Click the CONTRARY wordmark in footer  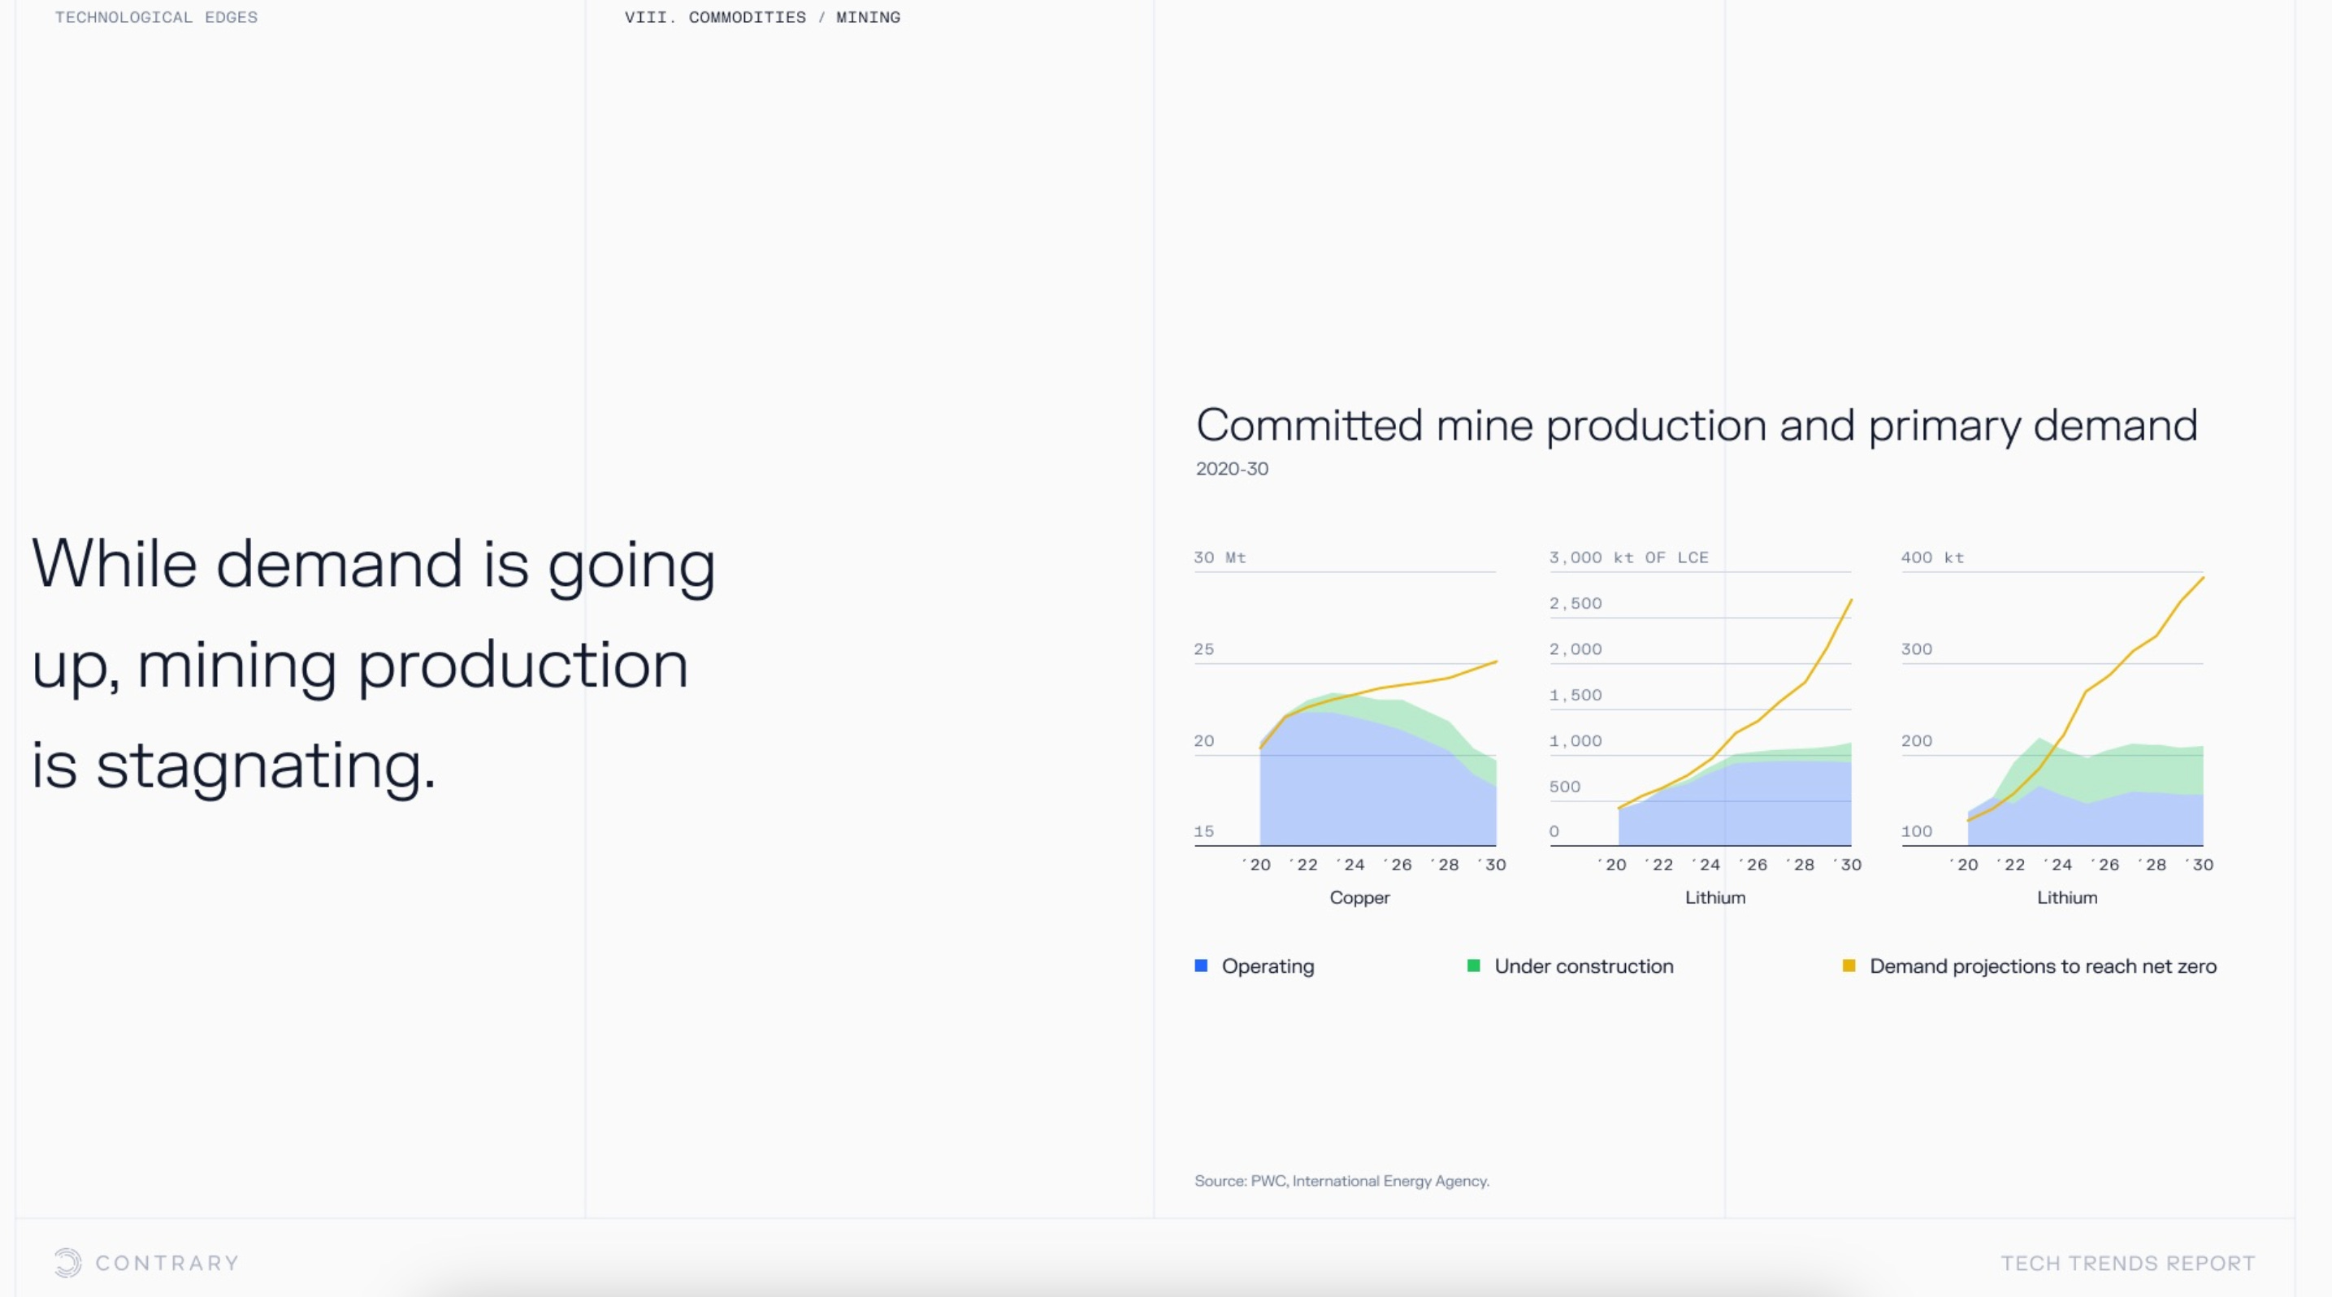(167, 1263)
